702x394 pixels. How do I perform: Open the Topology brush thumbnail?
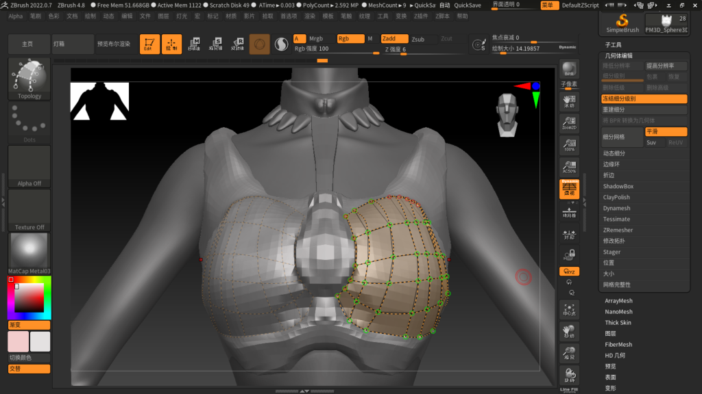(x=29, y=79)
